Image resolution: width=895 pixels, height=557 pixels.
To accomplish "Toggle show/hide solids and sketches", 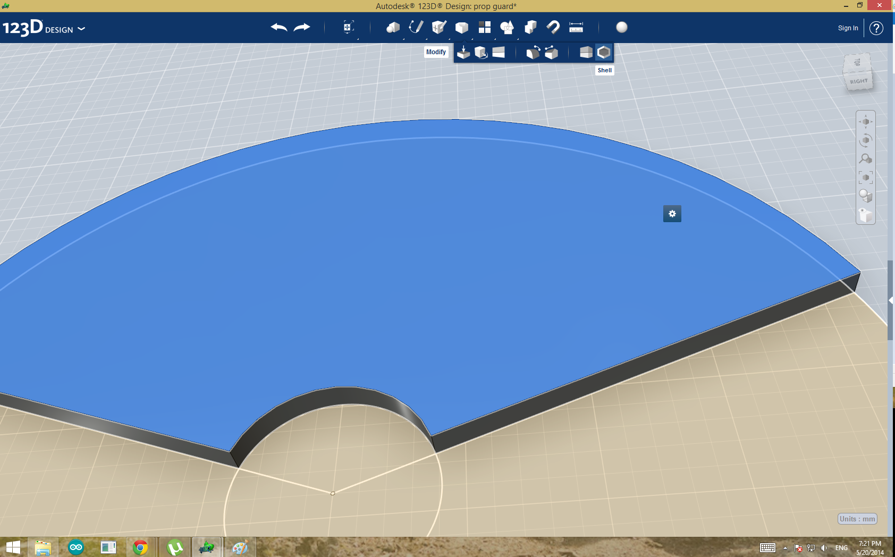I will pyautogui.click(x=866, y=215).
